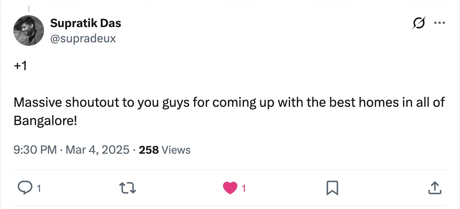Click the Views label
The image size is (460, 209).
tap(176, 150)
